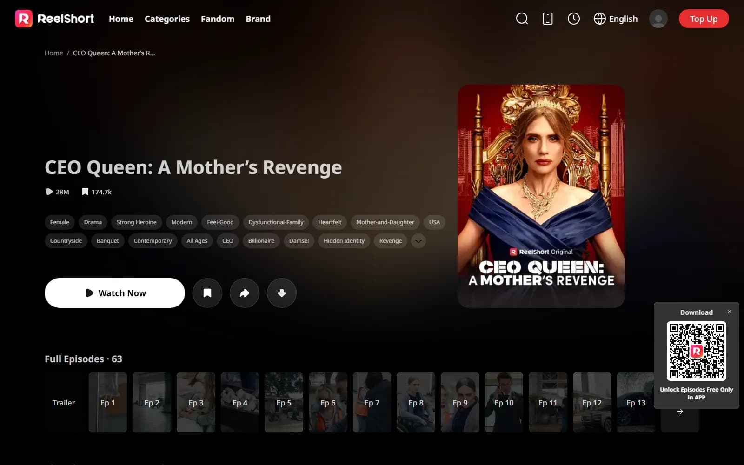Select the Female tag
744x465 pixels.
pyautogui.click(x=60, y=222)
